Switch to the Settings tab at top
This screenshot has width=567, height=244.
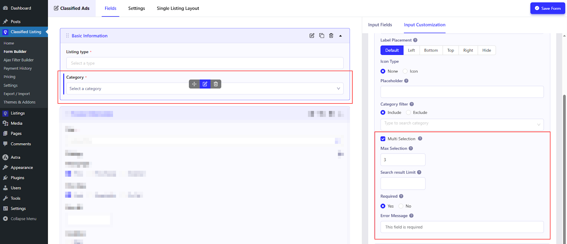[x=136, y=8]
